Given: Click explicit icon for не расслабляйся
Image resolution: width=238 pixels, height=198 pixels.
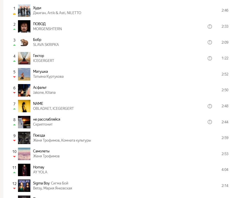Looking at the screenshot, I should 210,122.
